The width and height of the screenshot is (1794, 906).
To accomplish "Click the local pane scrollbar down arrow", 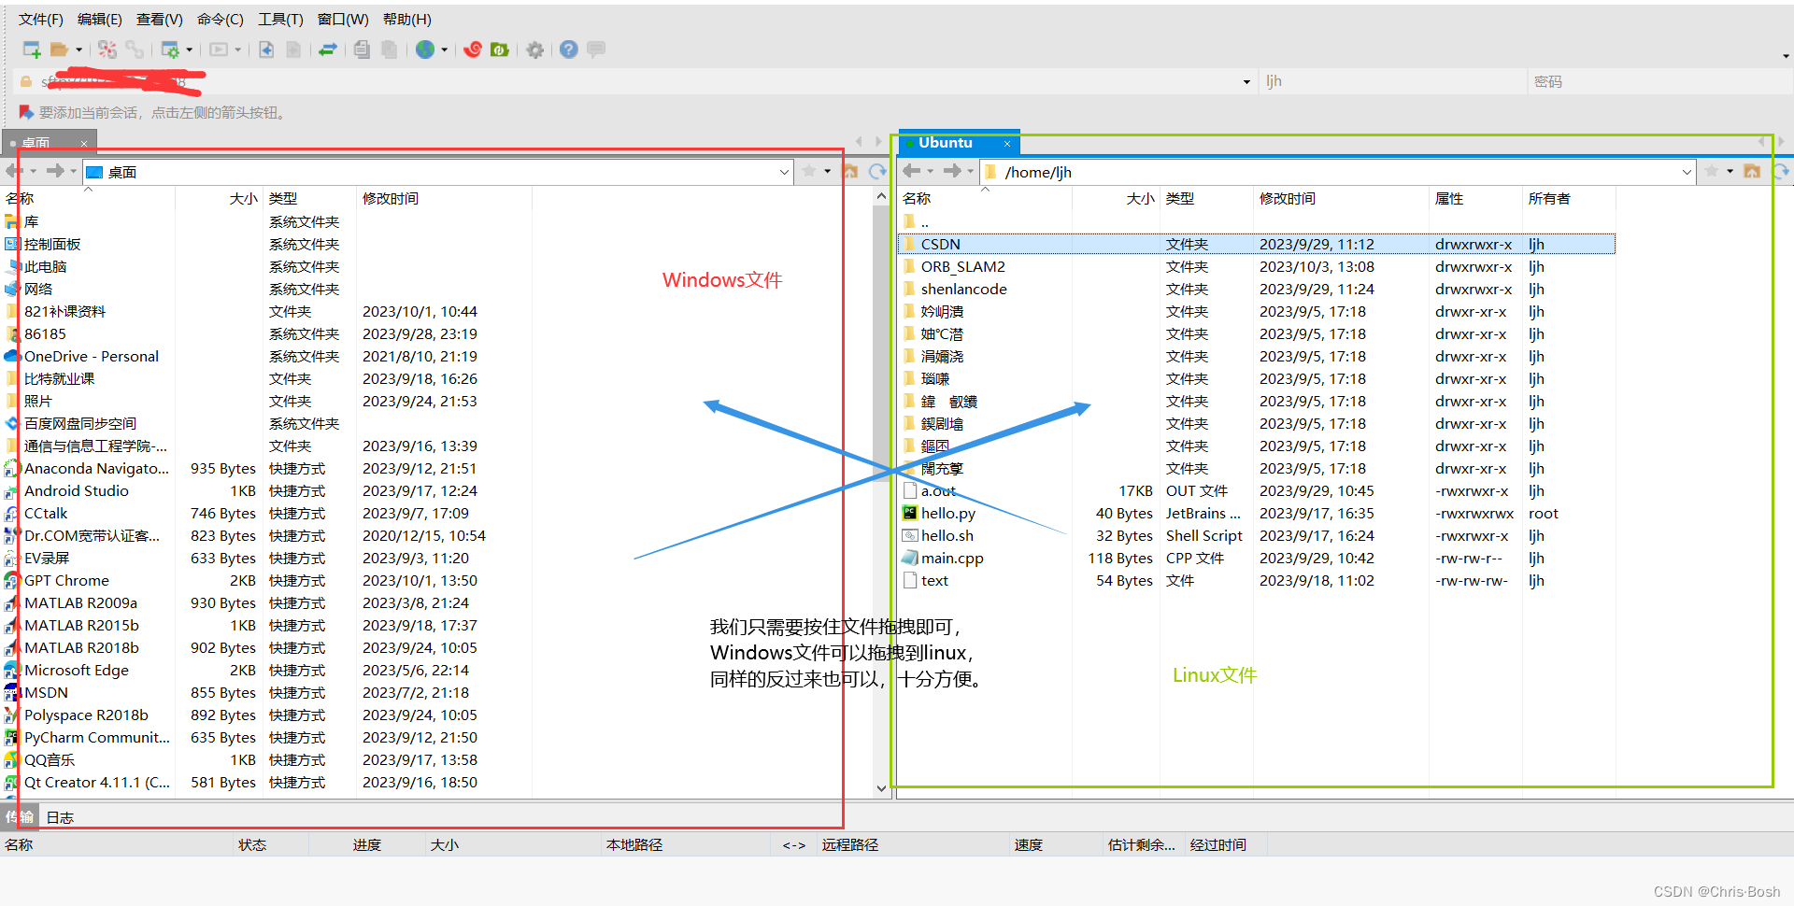I will coord(881,788).
